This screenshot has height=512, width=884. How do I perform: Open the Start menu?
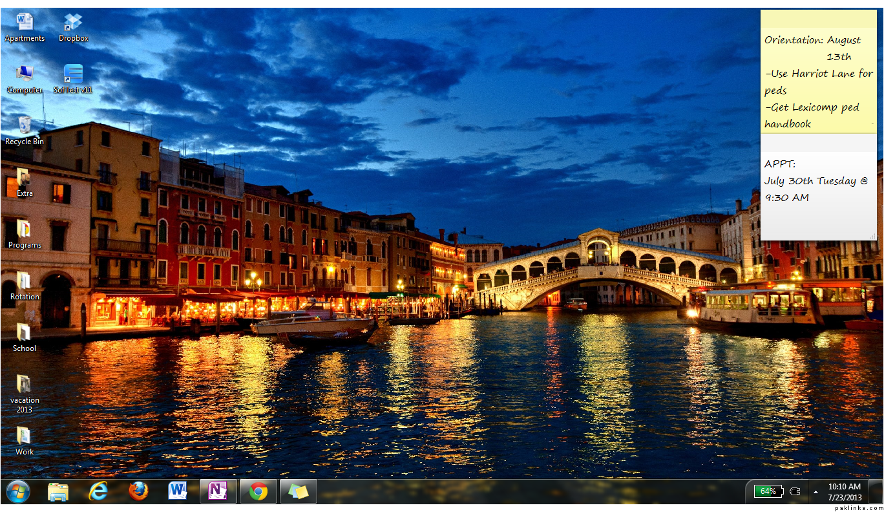tap(17, 492)
